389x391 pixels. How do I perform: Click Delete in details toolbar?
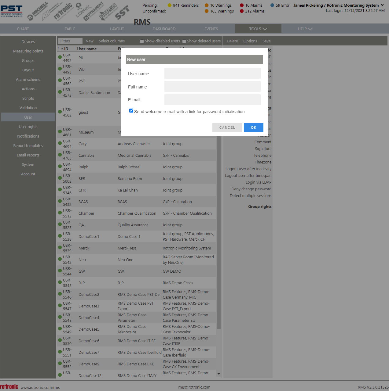click(232, 41)
